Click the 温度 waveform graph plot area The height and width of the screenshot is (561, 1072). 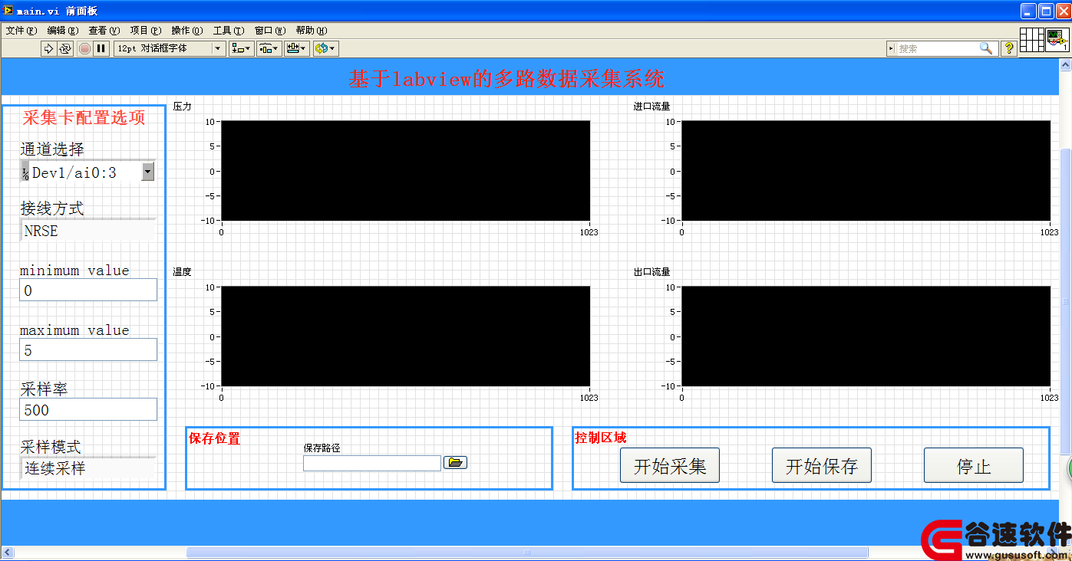click(406, 336)
